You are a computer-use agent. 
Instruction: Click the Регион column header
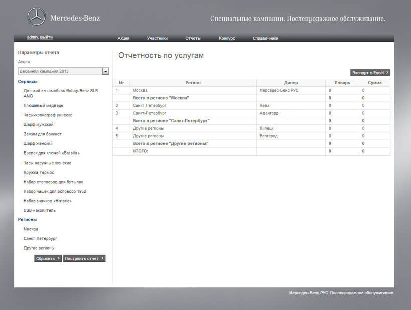(193, 83)
